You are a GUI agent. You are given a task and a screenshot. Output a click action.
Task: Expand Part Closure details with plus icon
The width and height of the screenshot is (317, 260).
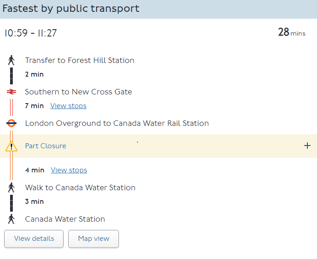pos(307,146)
